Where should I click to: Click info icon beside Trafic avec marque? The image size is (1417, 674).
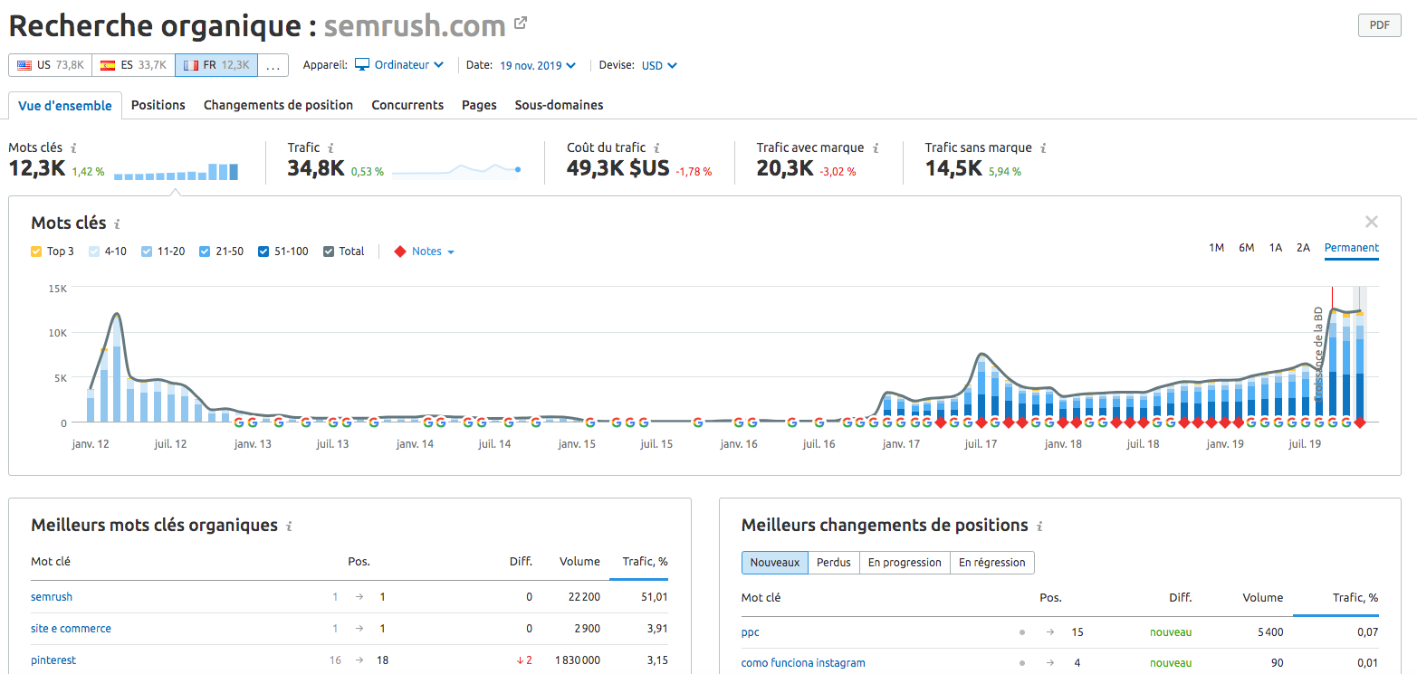[x=876, y=147]
